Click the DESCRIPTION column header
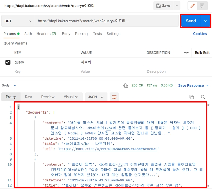 click(x=158, y=53)
